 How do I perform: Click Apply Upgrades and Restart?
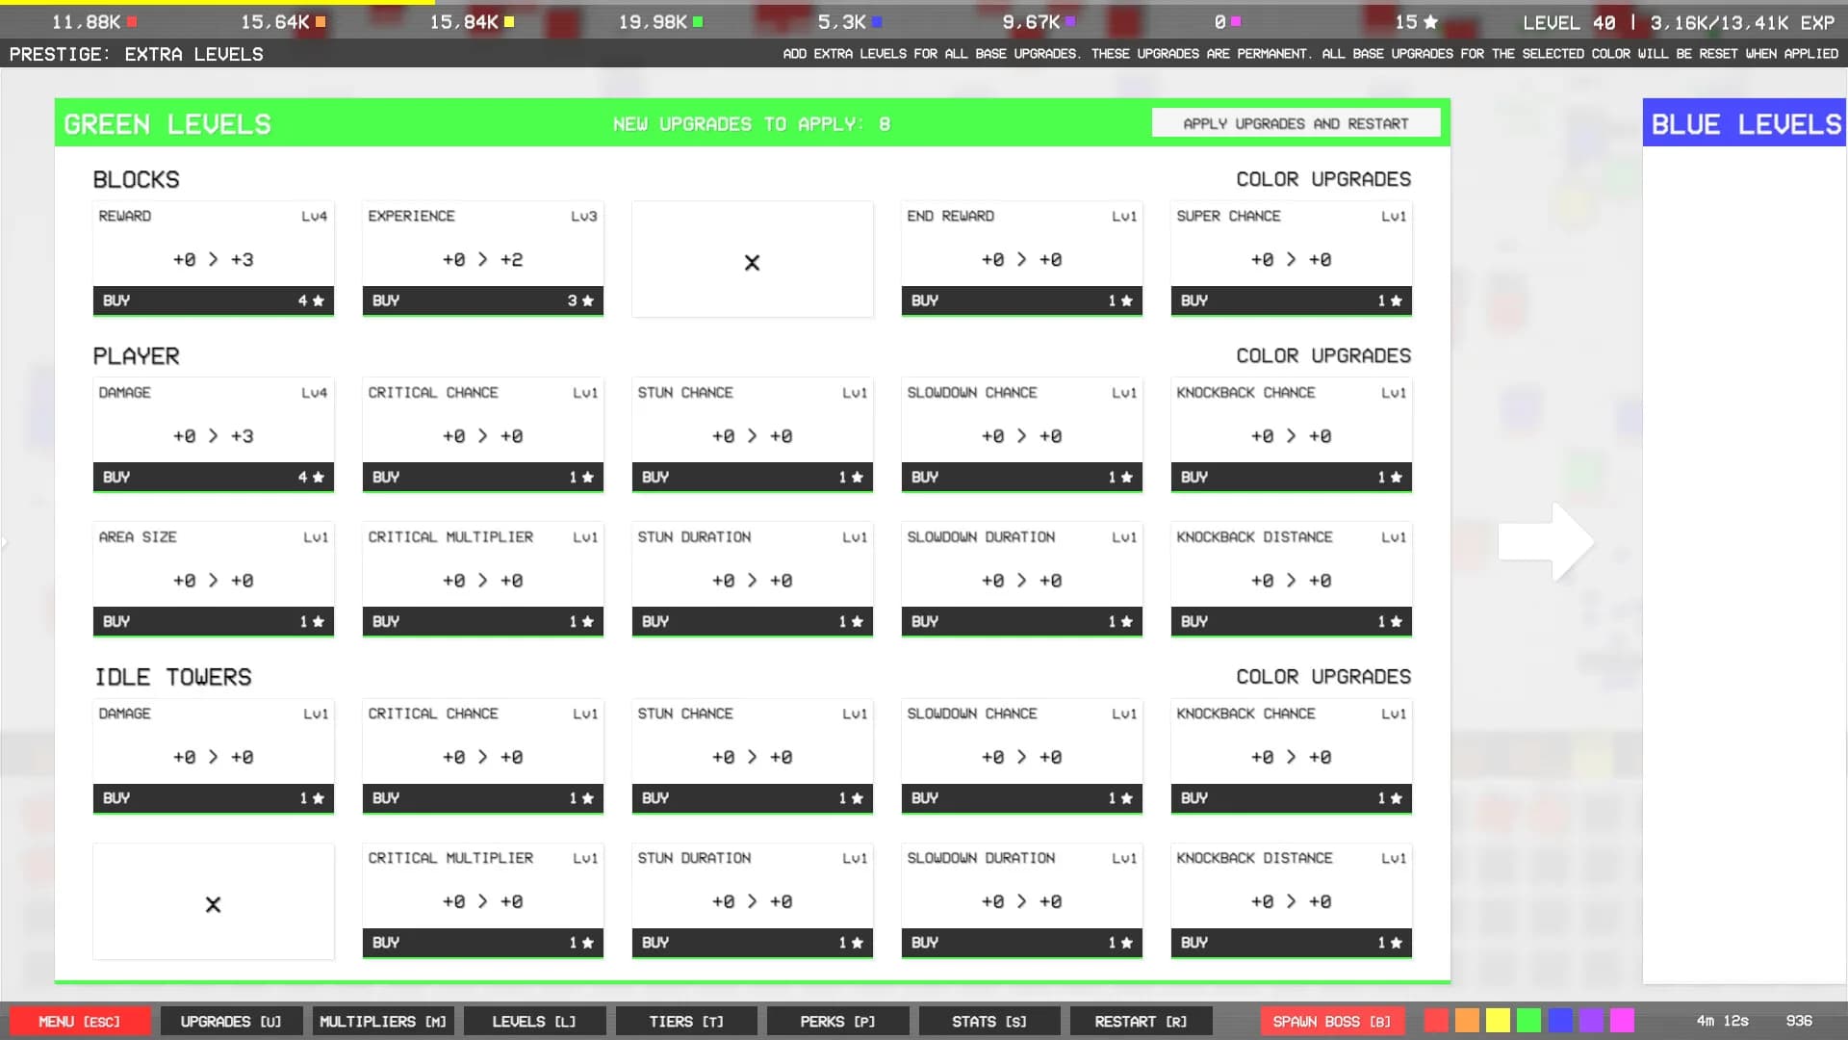click(x=1296, y=123)
